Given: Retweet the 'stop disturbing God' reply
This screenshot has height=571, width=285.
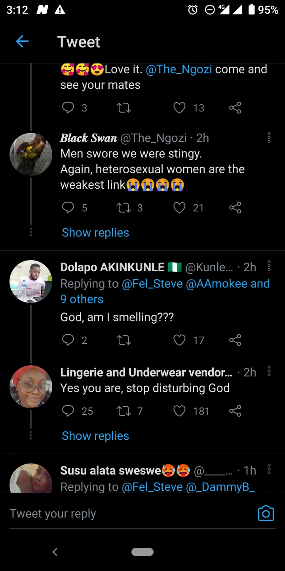Looking at the screenshot, I should (x=124, y=411).
